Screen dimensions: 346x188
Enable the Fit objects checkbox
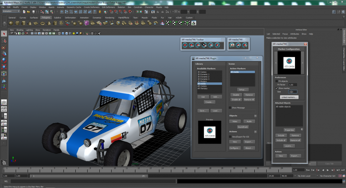coord(277,81)
